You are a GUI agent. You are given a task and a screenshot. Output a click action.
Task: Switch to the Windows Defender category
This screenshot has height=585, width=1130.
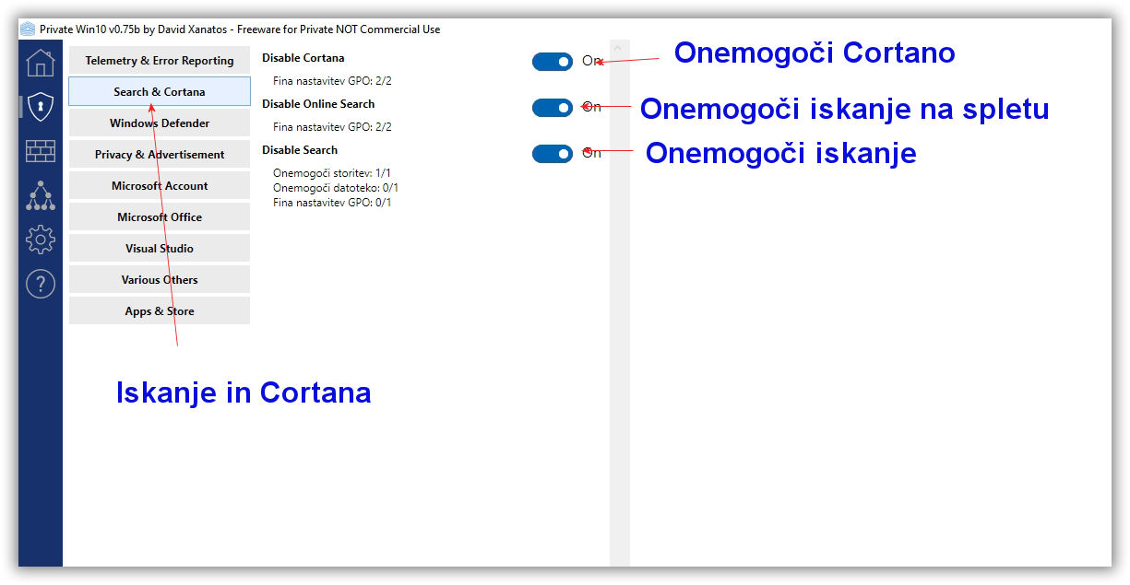[160, 123]
